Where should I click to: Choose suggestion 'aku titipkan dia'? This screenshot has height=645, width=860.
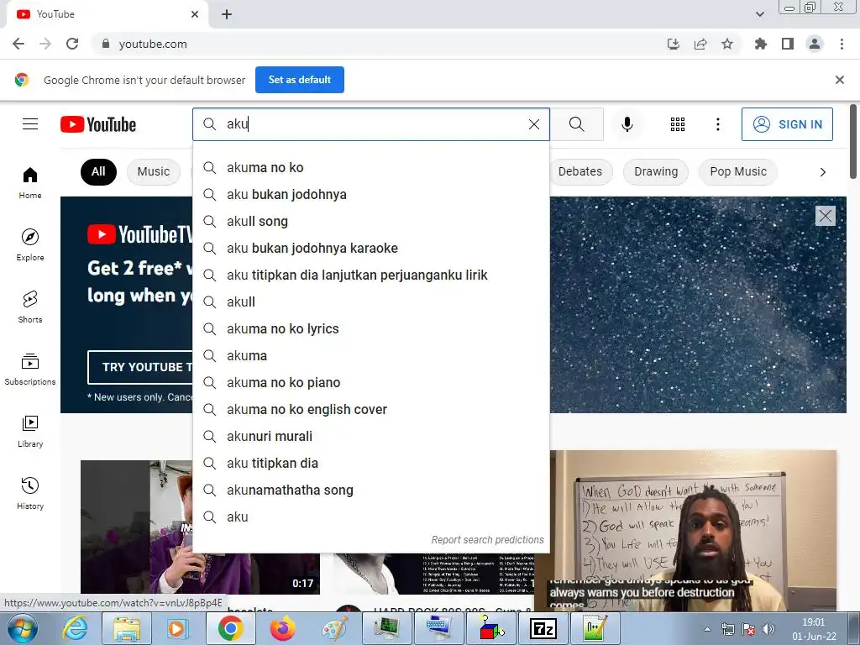[x=371, y=463]
